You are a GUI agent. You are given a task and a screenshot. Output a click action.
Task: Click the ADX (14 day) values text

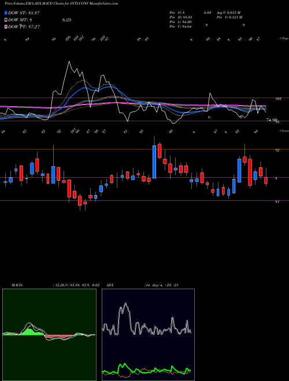161,285
